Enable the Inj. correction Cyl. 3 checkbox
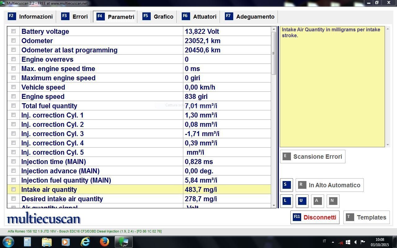The height and width of the screenshot is (248, 397). (13, 134)
